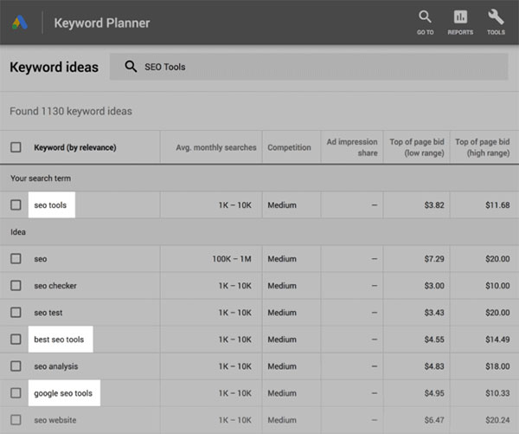Click the $18.00 high bid value

[x=497, y=366]
